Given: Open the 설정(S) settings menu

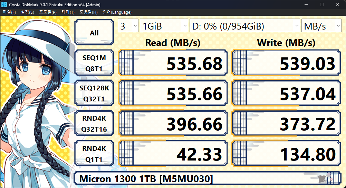Looking at the screenshot, I should click(x=27, y=12).
